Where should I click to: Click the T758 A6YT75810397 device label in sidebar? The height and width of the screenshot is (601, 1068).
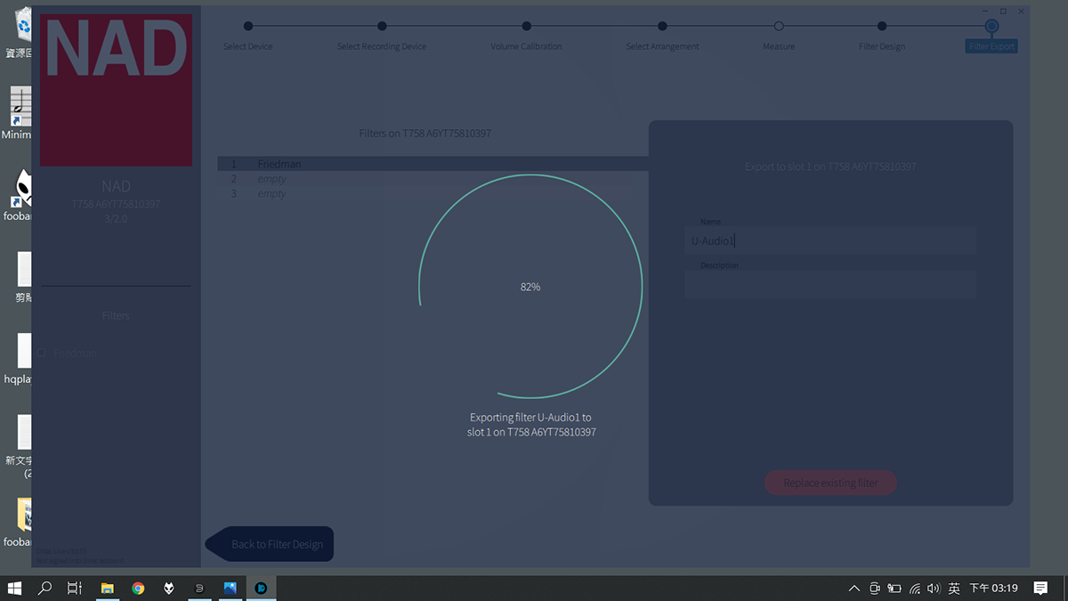click(x=116, y=204)
